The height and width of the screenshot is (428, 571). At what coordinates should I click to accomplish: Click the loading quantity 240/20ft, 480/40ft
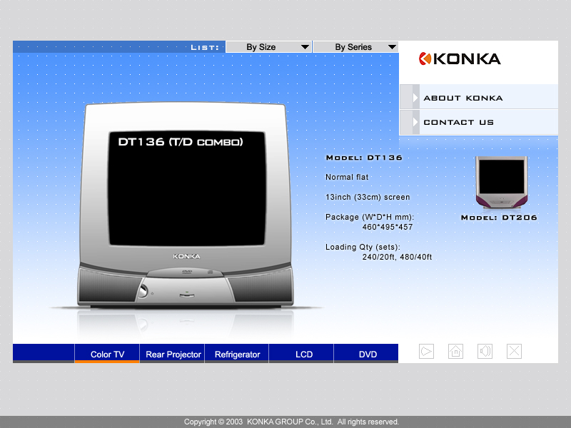(x=397, y=257)
